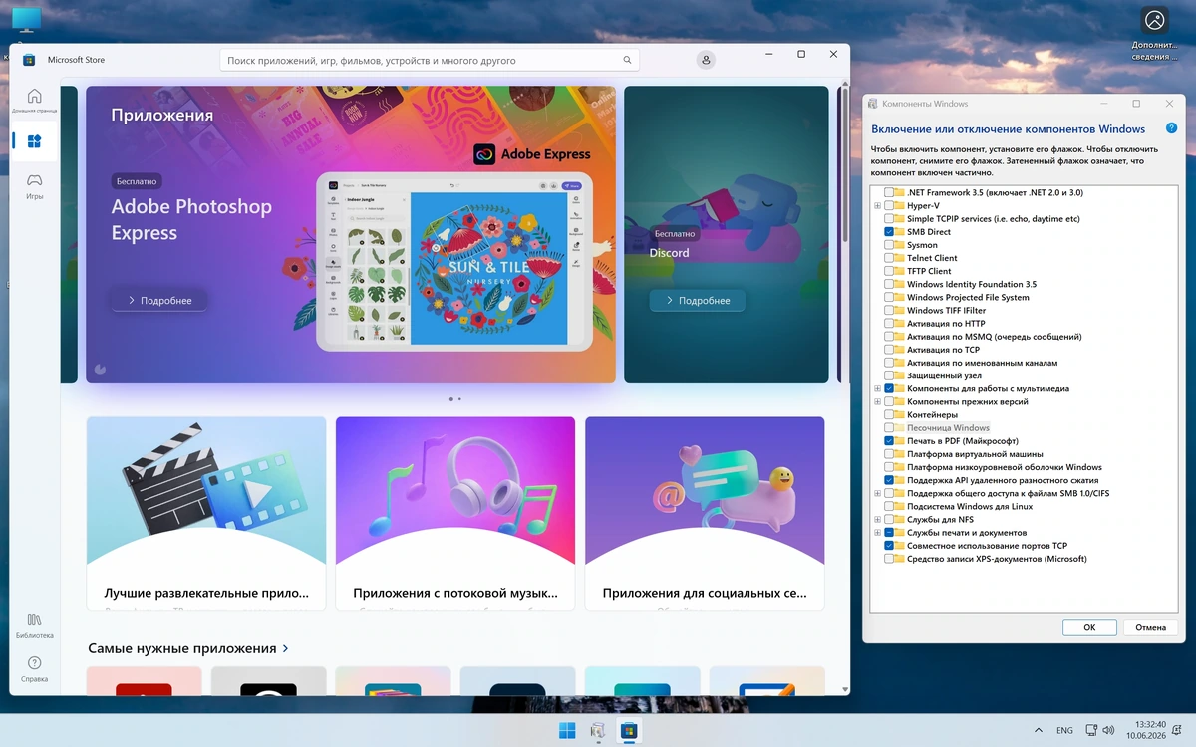Select Windows Projected File System label
This screenshot has width=1196, height=747.
(x=968, y=297)
